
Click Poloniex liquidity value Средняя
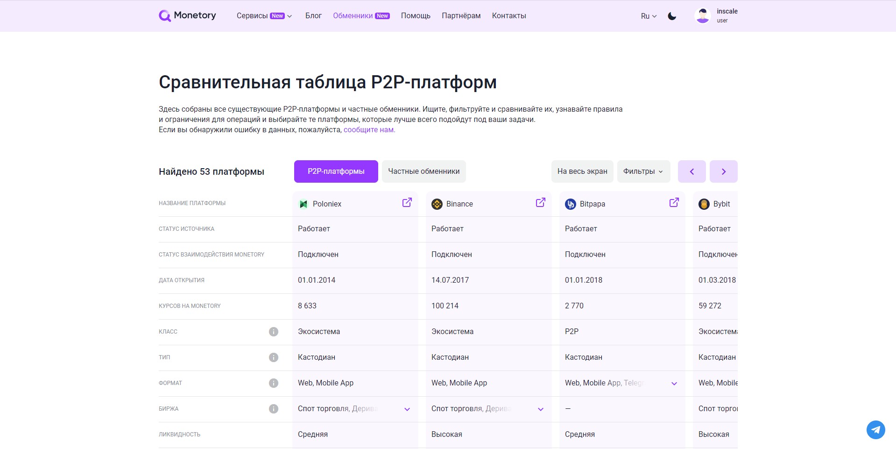coord(313,435)
